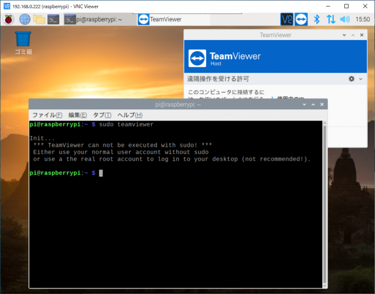
Task: Click terminal scrollbar down arrow
Action: 325,286
